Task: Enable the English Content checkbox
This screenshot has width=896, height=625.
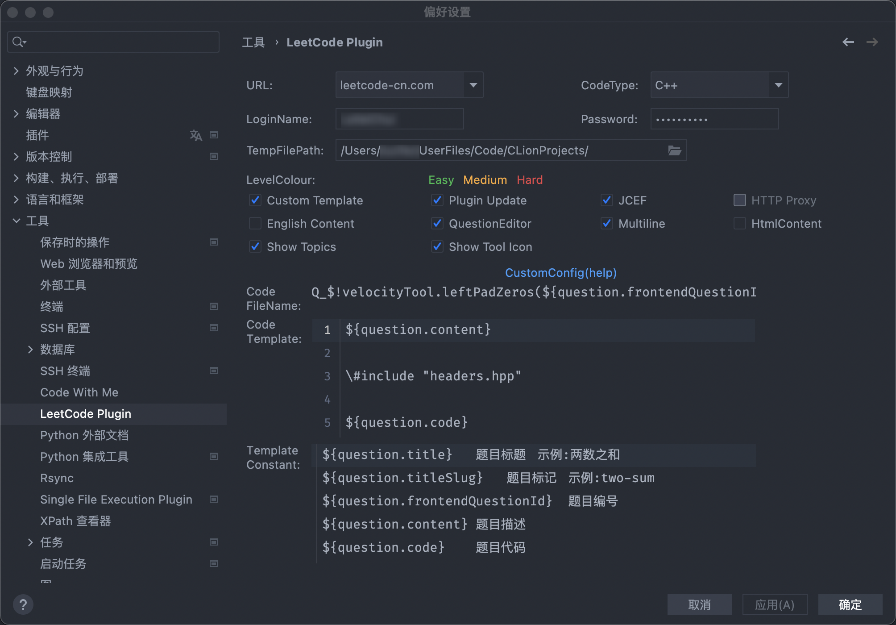Action: click(255, 223)
